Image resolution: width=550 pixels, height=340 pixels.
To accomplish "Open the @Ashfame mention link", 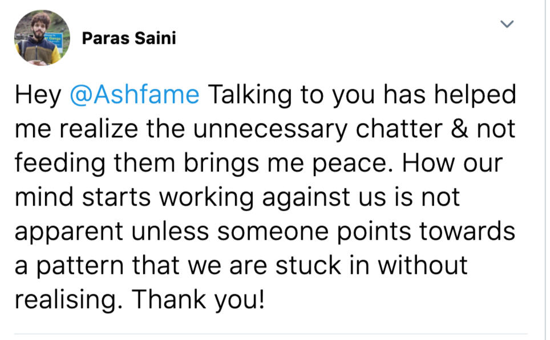I will pyautogui.click(x=134, y=95).
